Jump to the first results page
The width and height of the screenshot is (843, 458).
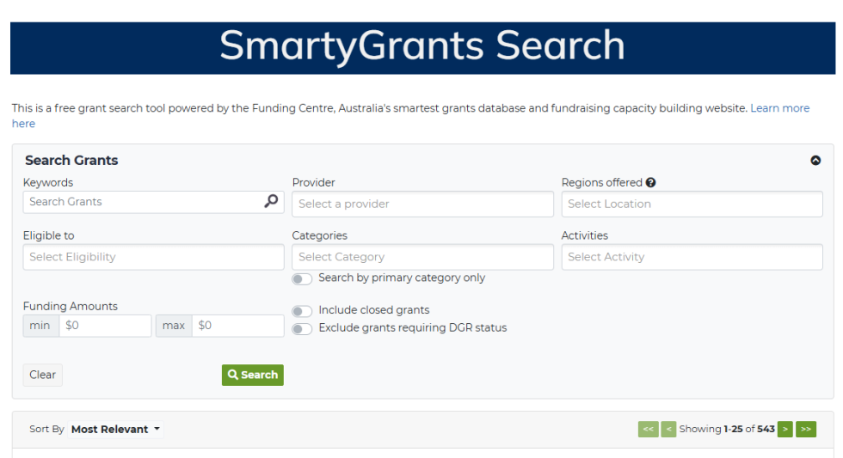(649, 429)
